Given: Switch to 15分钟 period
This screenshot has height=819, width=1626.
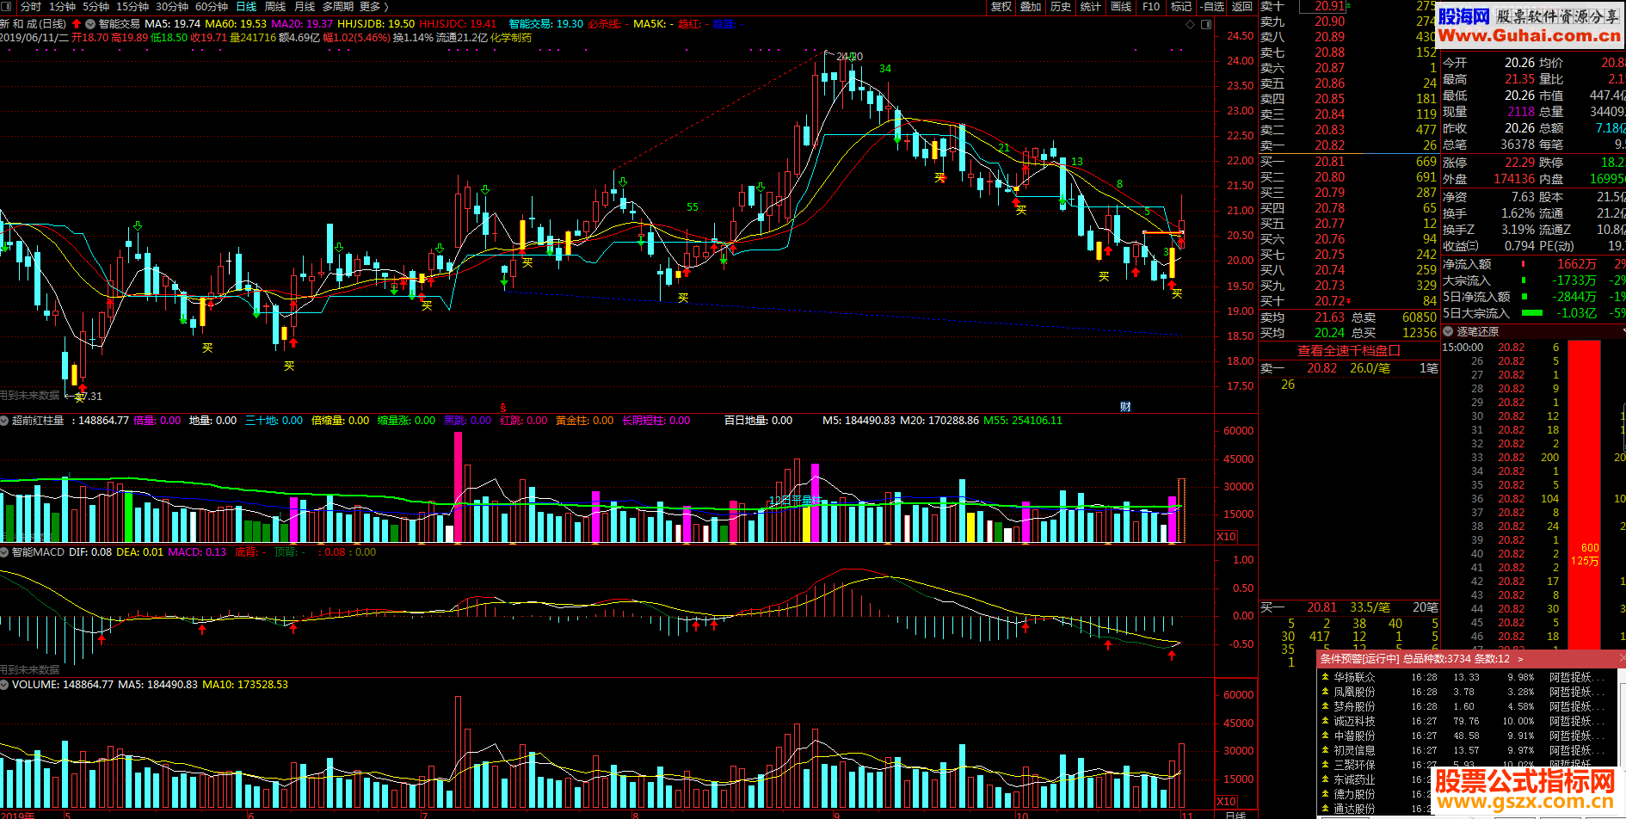Looking at the screenshot, I should [x=132, y=6].
